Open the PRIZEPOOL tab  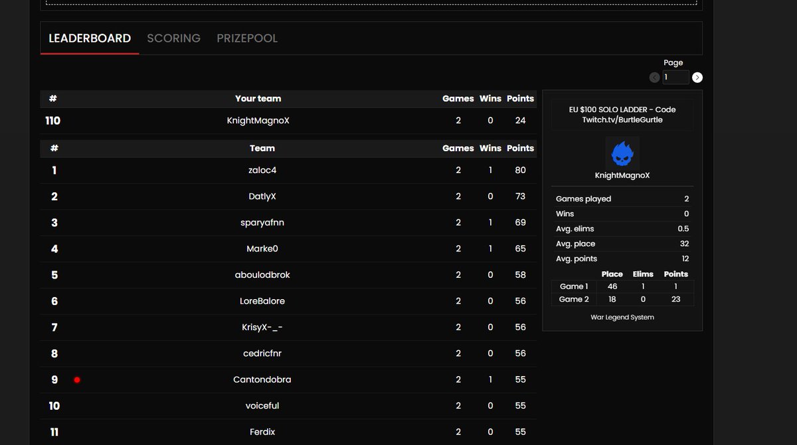pos(246,38)
